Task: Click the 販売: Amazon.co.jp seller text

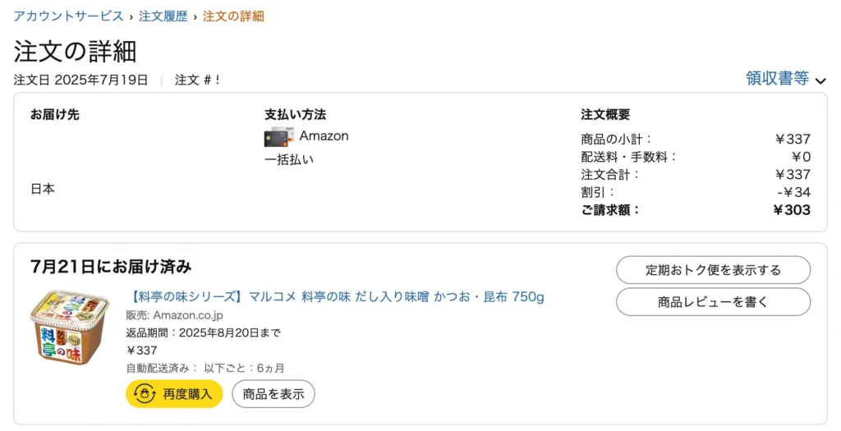Action: 174,315
